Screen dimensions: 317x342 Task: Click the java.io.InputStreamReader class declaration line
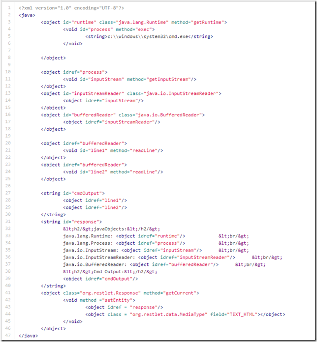click(x=131, y=93)
